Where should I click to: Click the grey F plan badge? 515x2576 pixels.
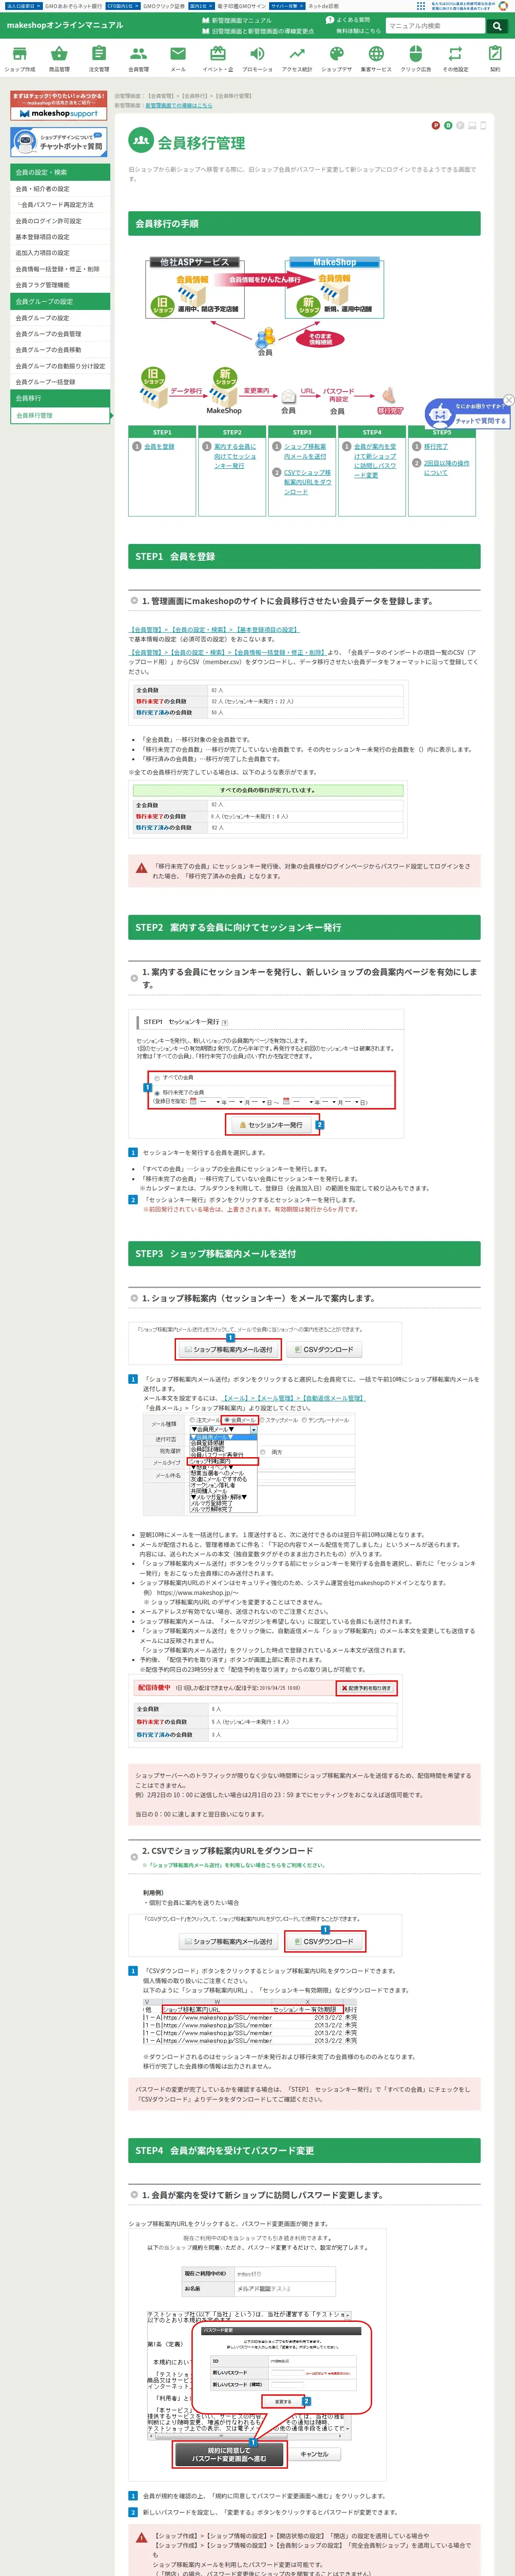pos(459,125)
